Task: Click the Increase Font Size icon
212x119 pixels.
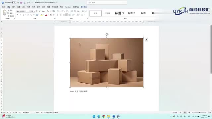Action: click(x=37, y=11)
